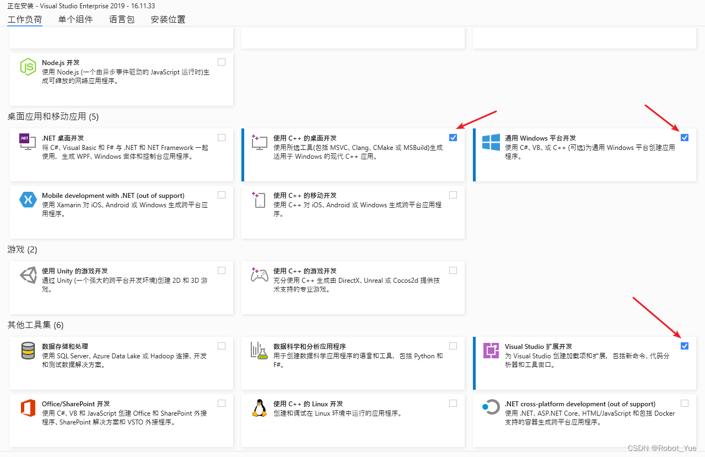Click the 桌面应用和移动应用 (5) section heading
The image size is (705, 457).
(53, 116)
